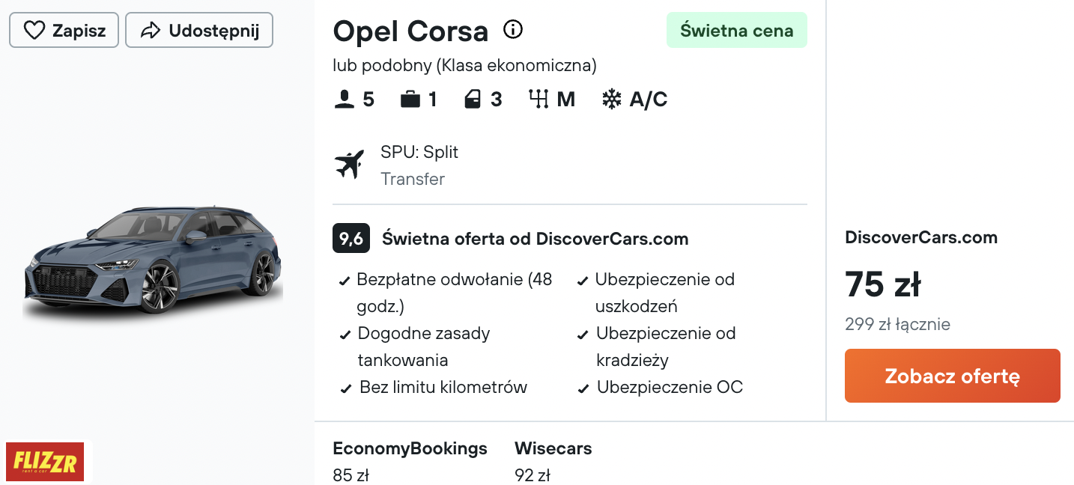Image resolution: width=1074 pixels, height=485 pixels.
Task: Select the Wisecars 92 zł offer
Action: pyautogui.click(x=553, y=461)
